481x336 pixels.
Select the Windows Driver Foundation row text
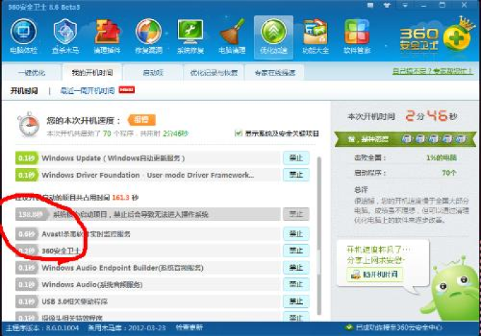pyautogui.click(x=148, y=175)
